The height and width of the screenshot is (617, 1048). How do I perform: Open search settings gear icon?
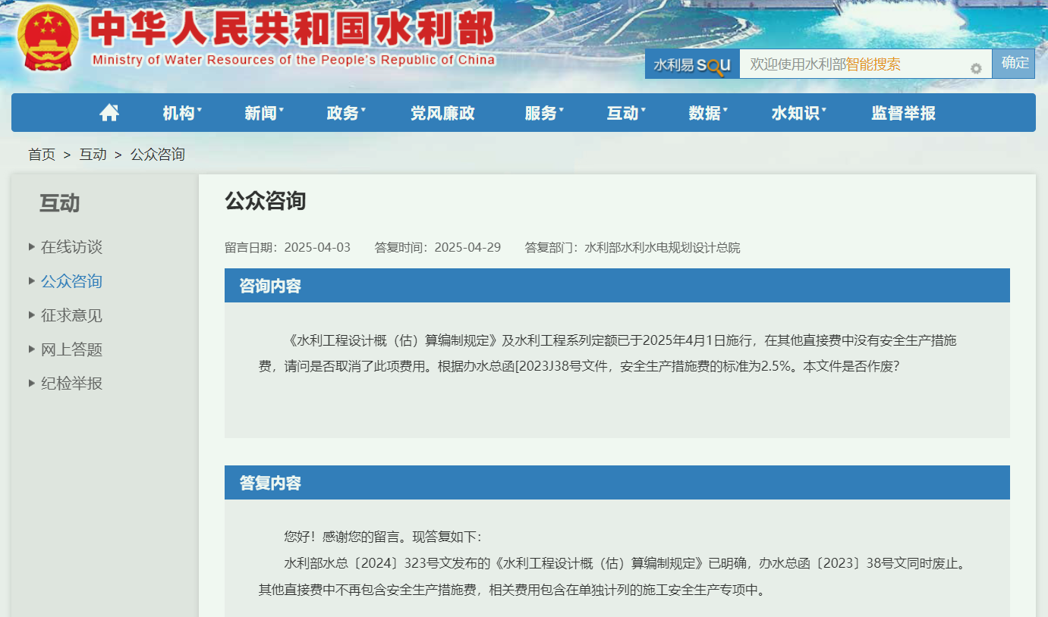(x=976, y=69)
